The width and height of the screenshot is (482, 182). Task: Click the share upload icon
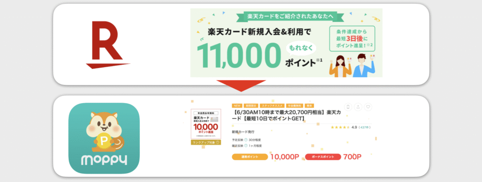point(358,107)
